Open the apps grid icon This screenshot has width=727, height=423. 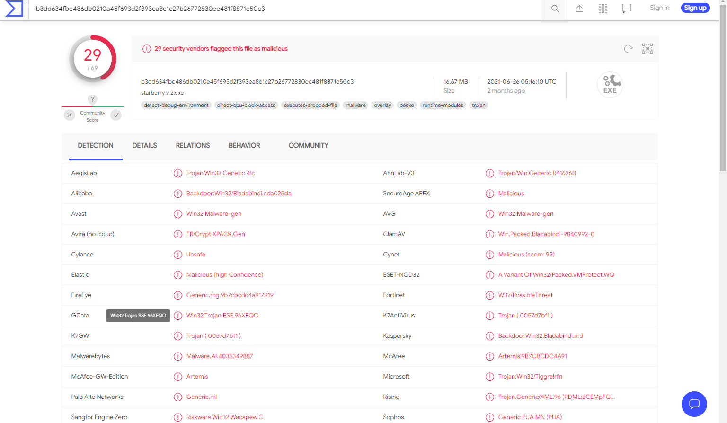pos(603,9)
